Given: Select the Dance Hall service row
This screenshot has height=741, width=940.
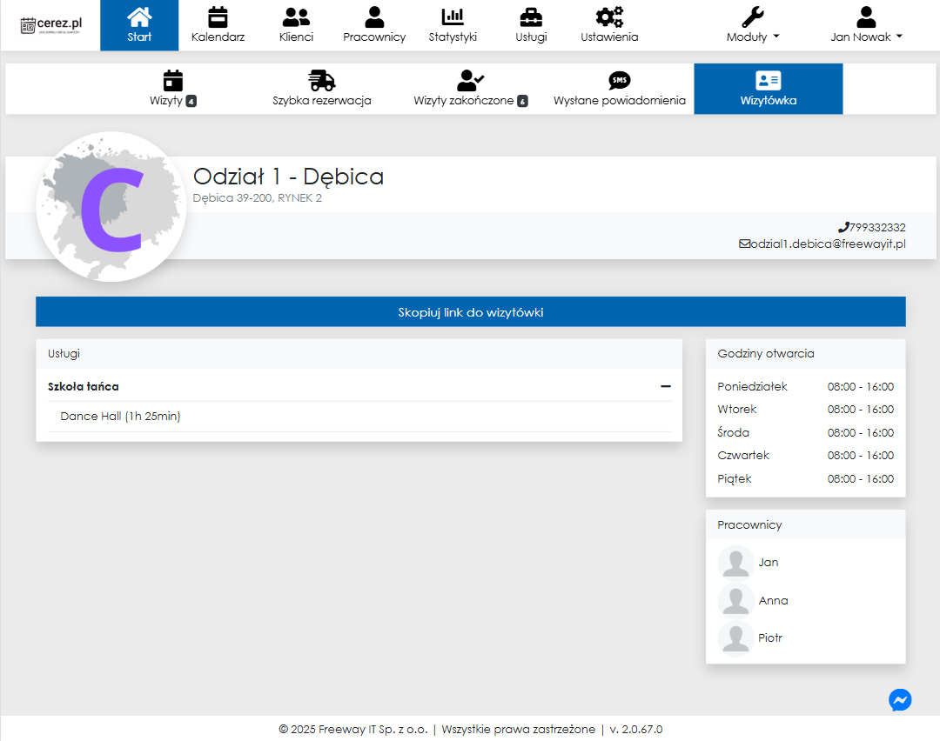Looking at the screenshot, I should [x=359, y=417].
